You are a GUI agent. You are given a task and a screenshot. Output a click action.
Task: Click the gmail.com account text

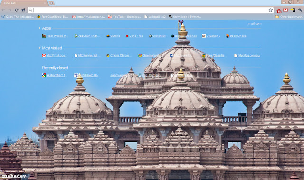coord(255,24)
